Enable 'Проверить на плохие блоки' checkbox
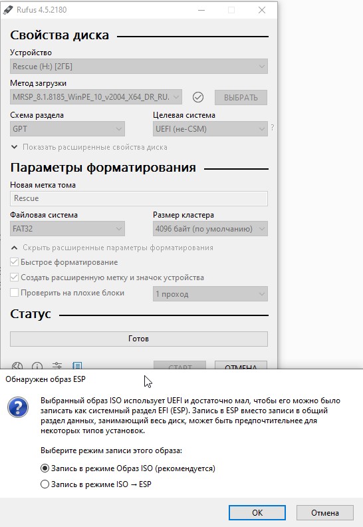 (14, 293)
